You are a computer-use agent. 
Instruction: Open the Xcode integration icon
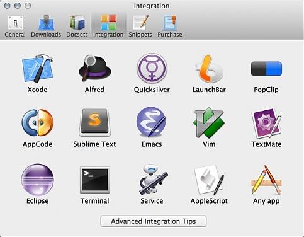38,68
